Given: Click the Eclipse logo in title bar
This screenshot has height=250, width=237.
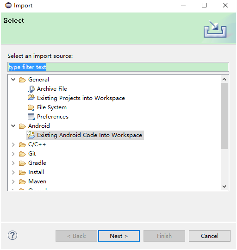Looking at the screenshot, I should (x=8, y=5).
